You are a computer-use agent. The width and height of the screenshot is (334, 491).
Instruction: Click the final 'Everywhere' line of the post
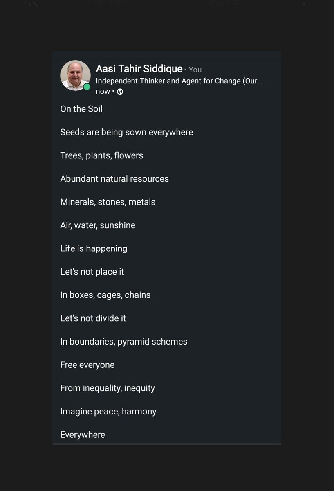tap(83, 435)
